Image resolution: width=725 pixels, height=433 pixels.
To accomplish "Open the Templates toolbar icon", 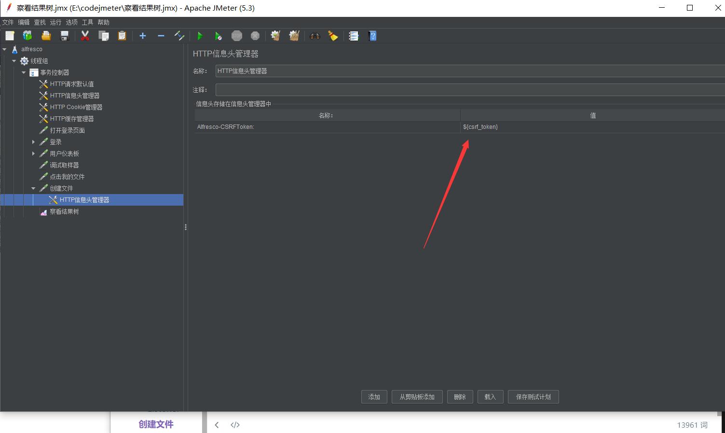I will click(x=27, y=36).
